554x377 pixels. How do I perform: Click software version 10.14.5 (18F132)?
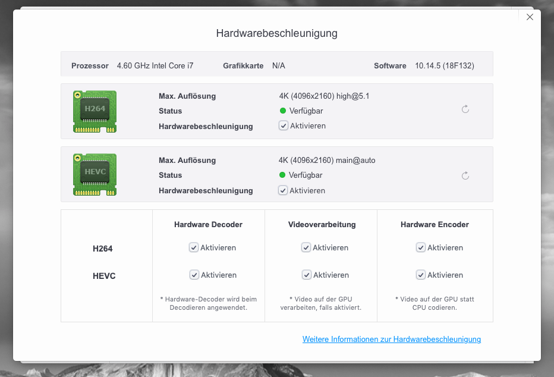coord(445,66)
